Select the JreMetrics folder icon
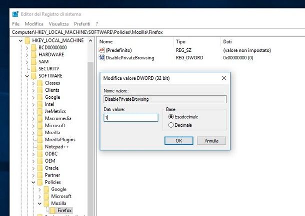The width and height of the screenshot is (305, 216). tap(40, 111)
